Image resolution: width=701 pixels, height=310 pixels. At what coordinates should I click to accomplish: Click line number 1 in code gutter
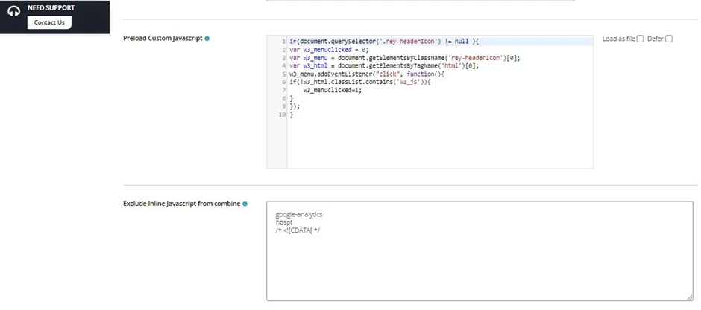[x=283, y=41]
